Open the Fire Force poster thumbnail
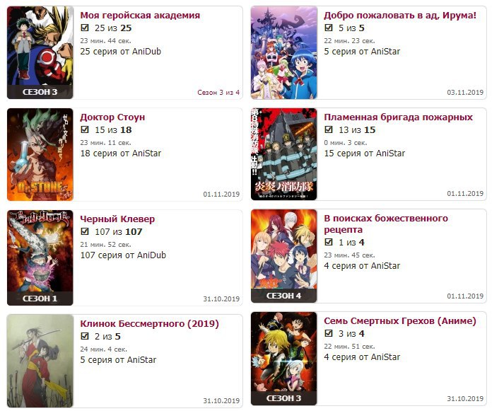Image resolution: width=504 pixels, height=411 pixels. click(x=284, y=154)
